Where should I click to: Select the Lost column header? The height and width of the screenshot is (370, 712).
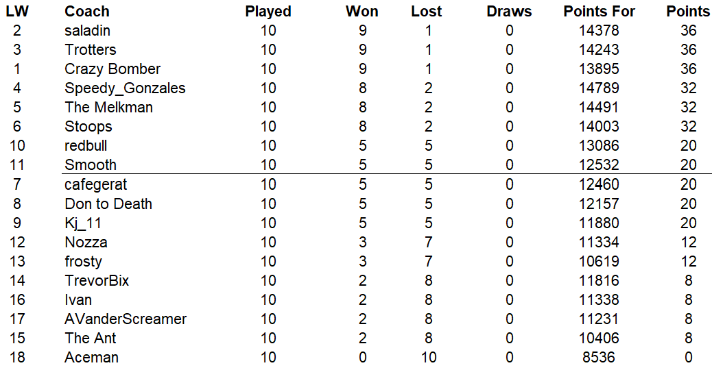click(427, 12)
